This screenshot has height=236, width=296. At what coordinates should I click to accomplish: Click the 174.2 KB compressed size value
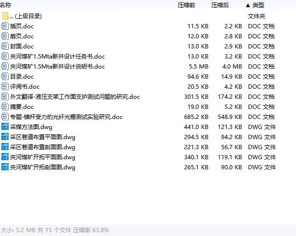pos(230,97)
